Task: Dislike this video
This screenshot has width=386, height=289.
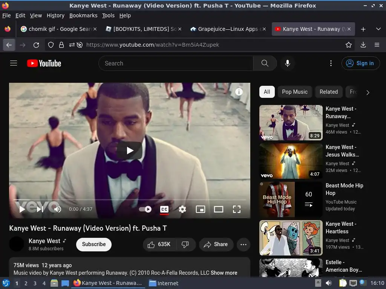Action: [x=185, y=244]
